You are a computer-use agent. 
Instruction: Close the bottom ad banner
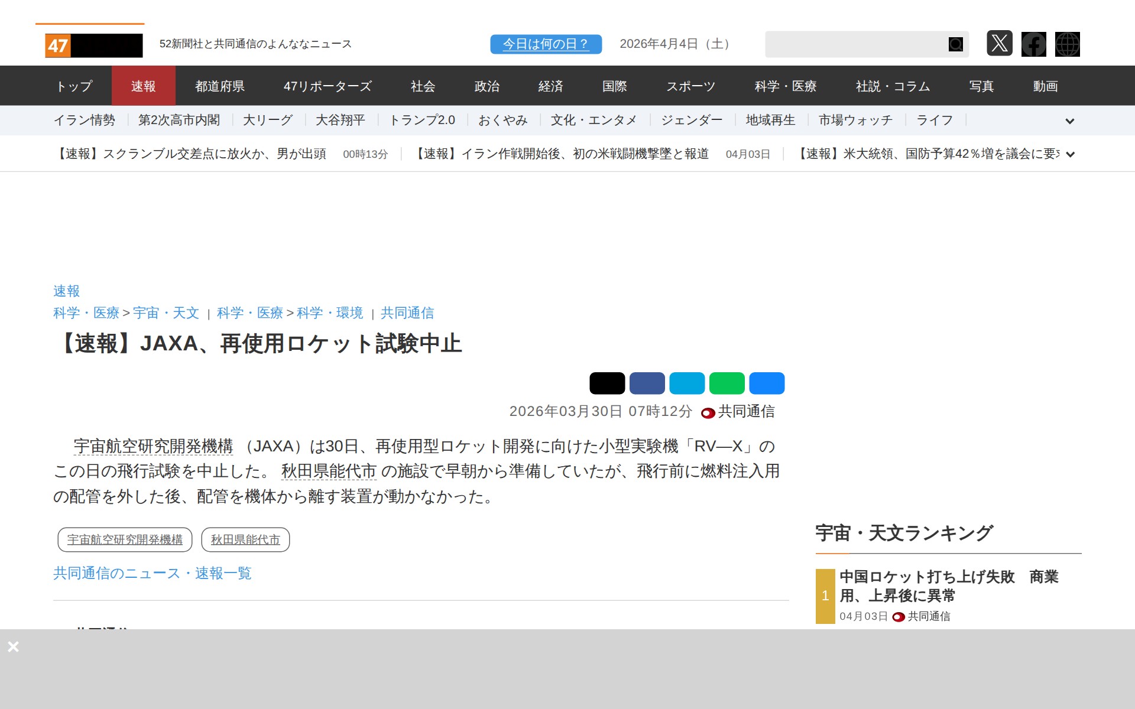13,646
